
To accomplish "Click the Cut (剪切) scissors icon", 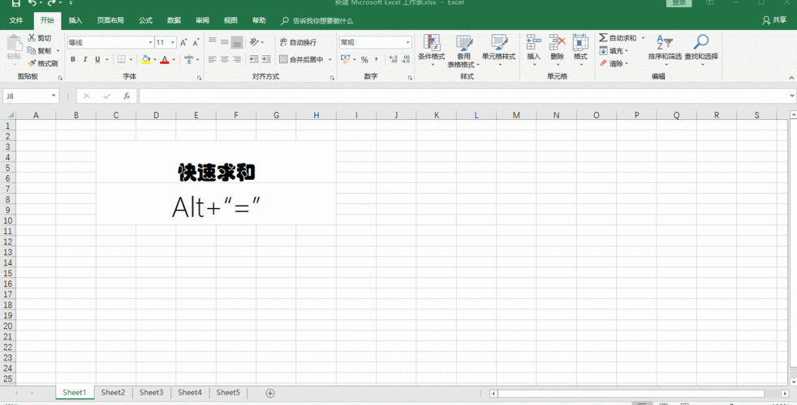I will [x=32, y=38].
